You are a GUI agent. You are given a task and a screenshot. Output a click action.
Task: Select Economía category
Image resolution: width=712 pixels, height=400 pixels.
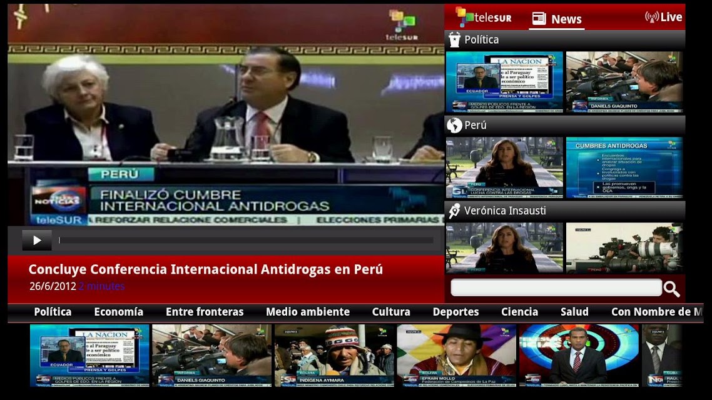coord(118,312)
